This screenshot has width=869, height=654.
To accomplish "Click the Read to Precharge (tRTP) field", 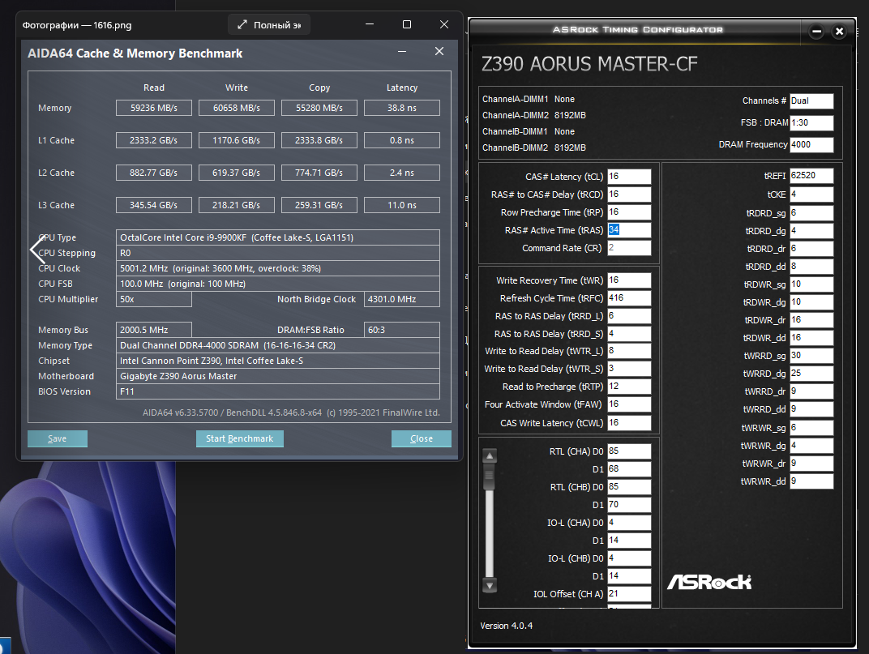I will [629, 387].
